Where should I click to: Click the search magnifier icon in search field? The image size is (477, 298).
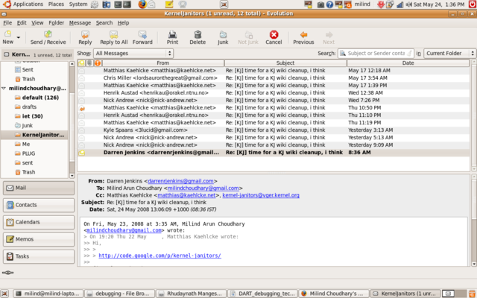point(343,53)
